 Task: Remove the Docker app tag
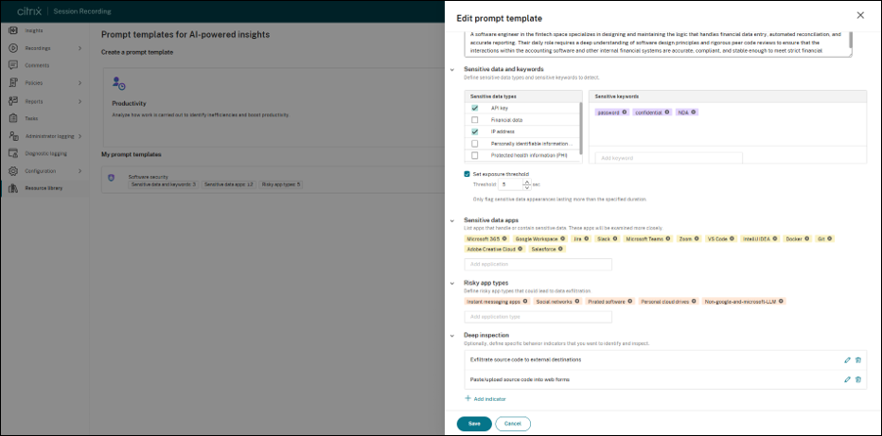point(807,238)
